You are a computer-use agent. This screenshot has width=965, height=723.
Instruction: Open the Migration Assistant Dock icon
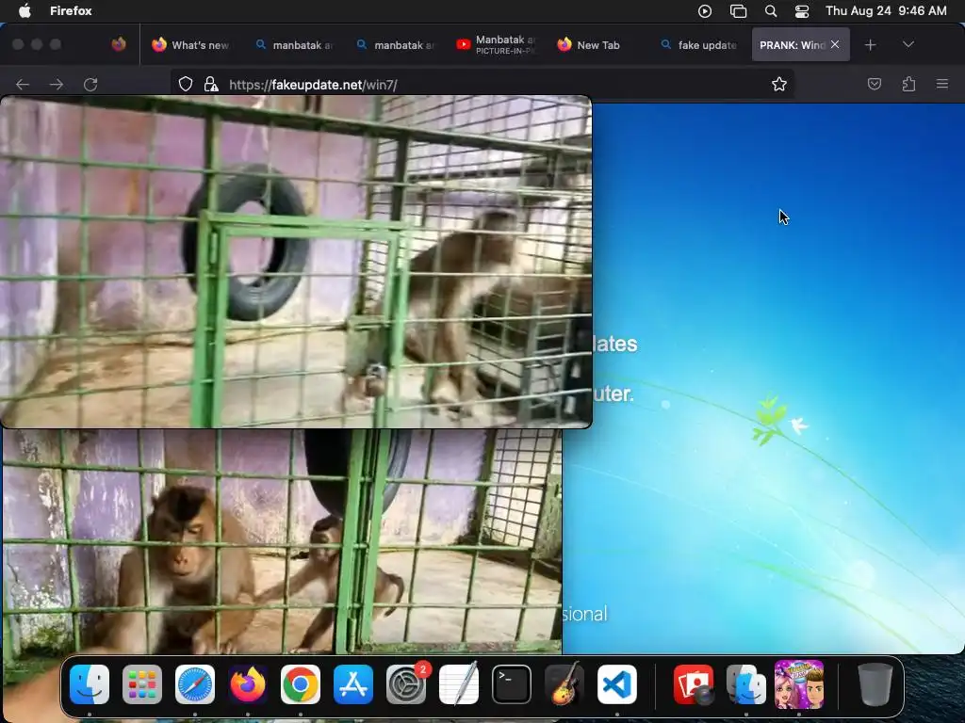[746, 684]
